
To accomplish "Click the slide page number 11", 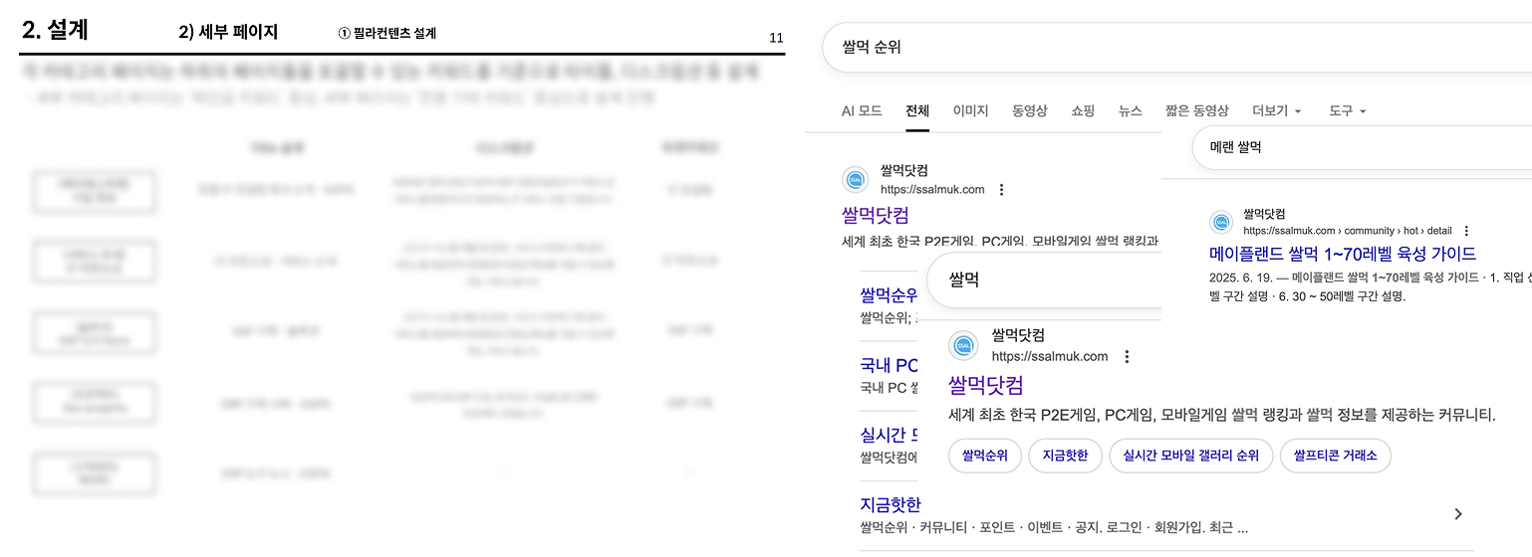I will coord(777,38).
